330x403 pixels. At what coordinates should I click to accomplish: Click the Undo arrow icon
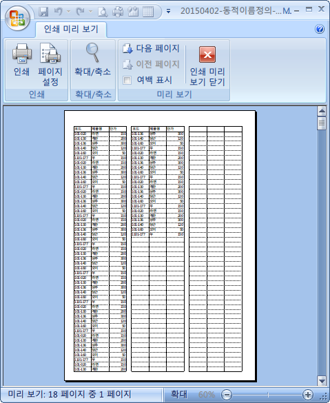[59, 12]
